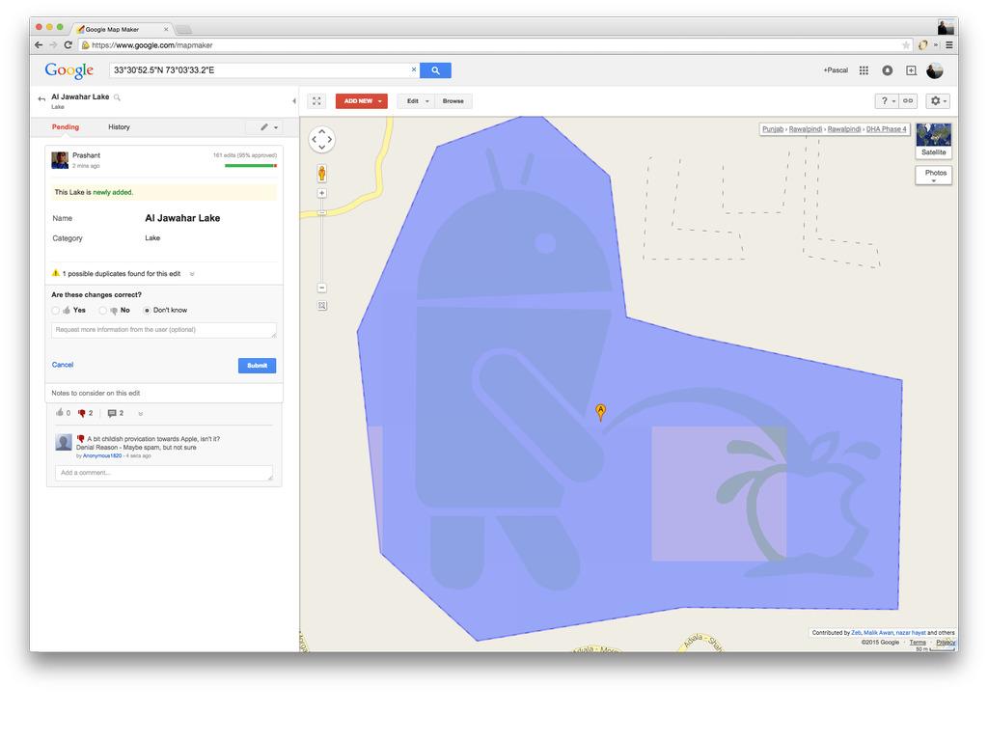Screen dimensions: 988x742
Task: Click Prashant's profile picture
Action: click(60, 160)
